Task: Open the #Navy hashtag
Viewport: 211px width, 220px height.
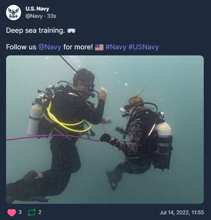Action: pos(116,47)
